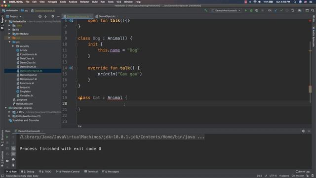Open the 5: Debug tool window
316x178 pixels.
click(28, 172)
